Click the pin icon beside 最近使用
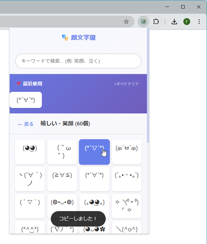 coord(18,84)
